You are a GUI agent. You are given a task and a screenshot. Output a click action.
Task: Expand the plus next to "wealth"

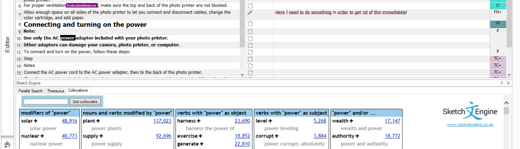(x=351, y=121)
